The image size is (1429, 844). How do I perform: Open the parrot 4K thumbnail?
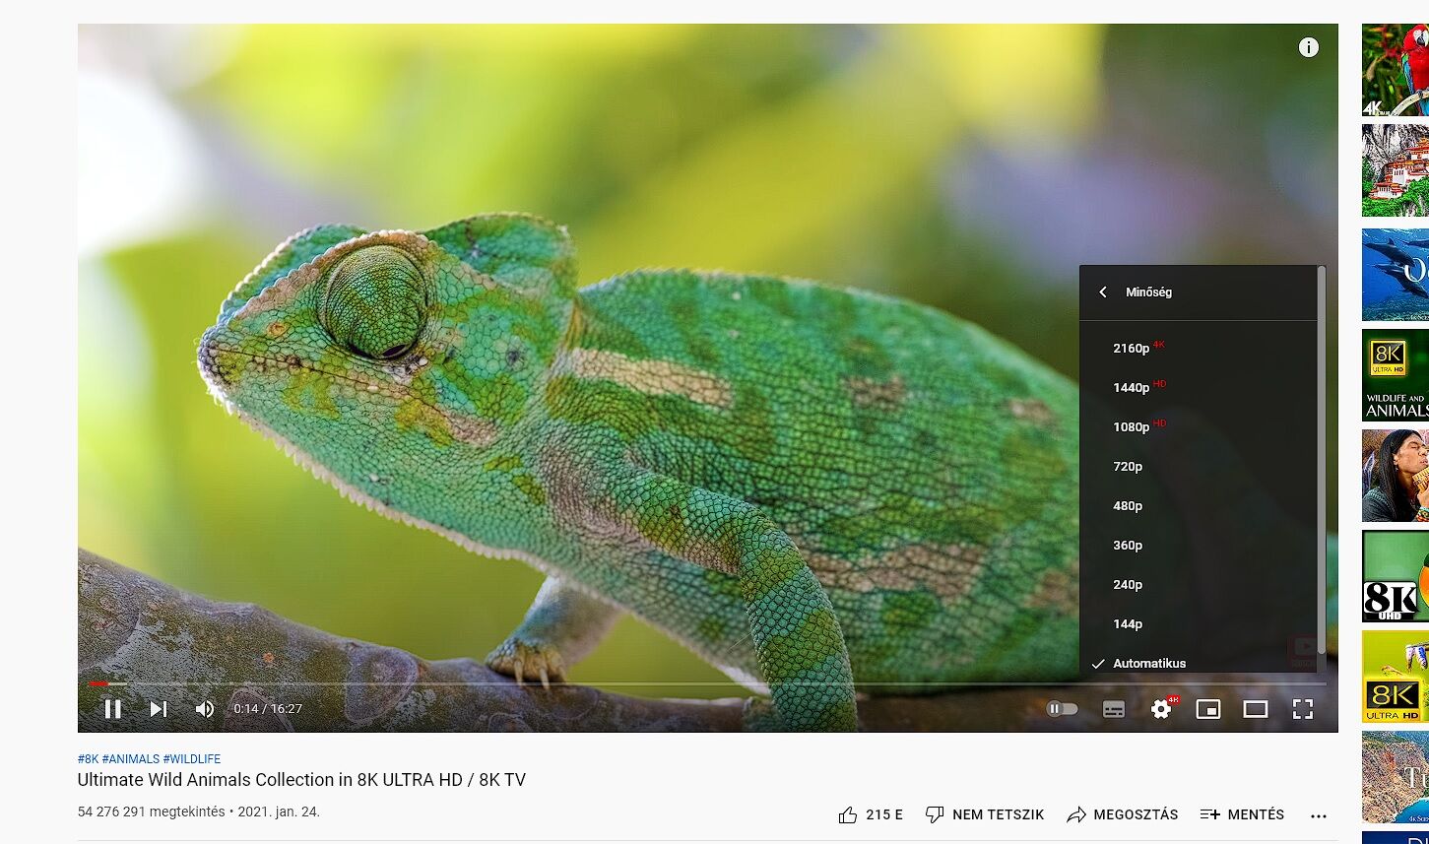tap(1396, 70)
